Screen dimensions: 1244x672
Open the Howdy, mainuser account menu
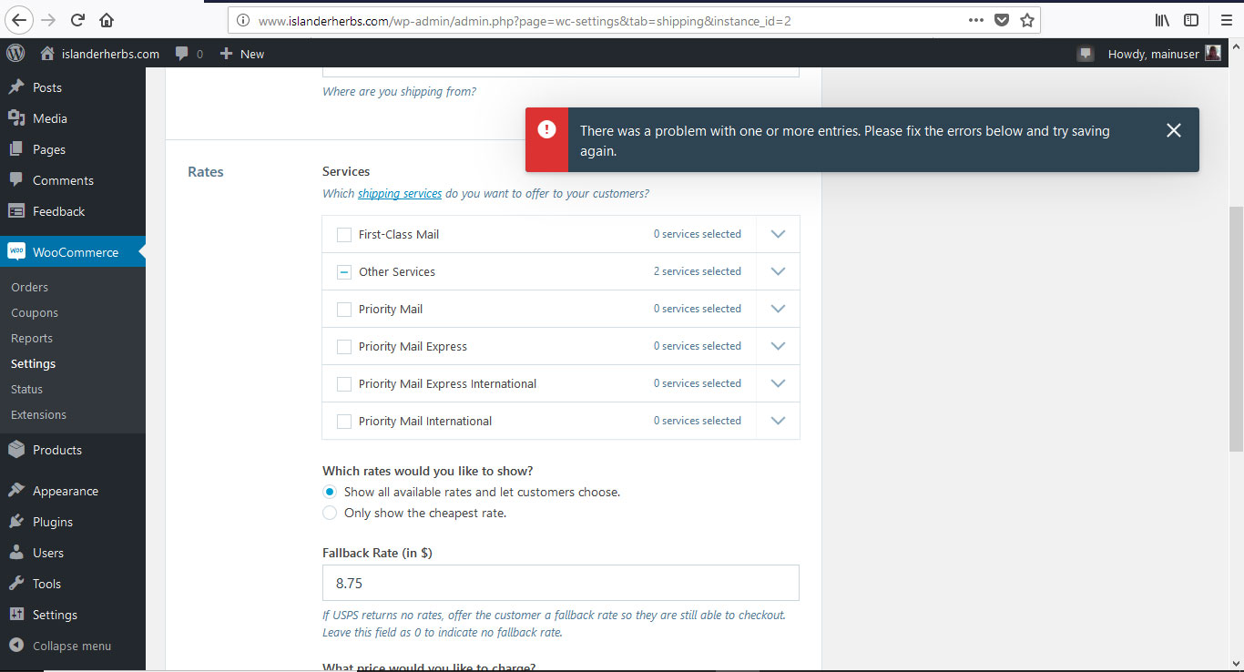pyautogui.click(x=1164, y=54)
